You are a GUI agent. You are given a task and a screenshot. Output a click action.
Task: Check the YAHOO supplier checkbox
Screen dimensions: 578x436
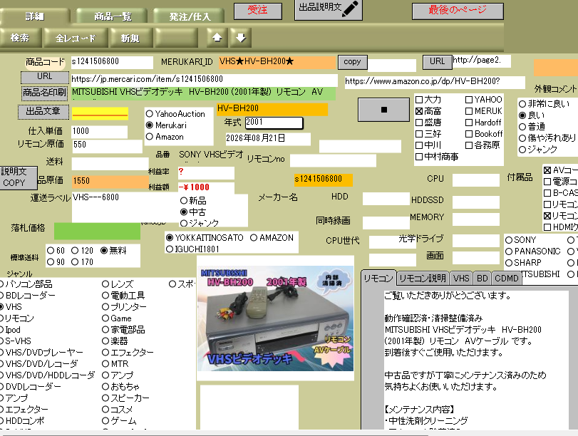coord(469,100)
